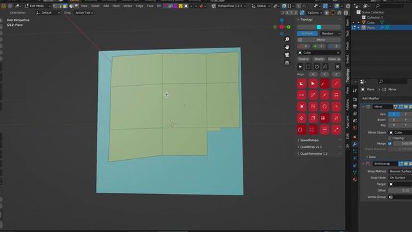Click the Dissolve button
Image resolution: width=412 pixels, height=232 pixels.
pyautogui.click(x=303, y=59)
